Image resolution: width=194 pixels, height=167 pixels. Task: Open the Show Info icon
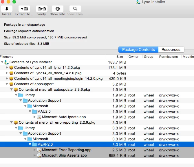point(58,9)
